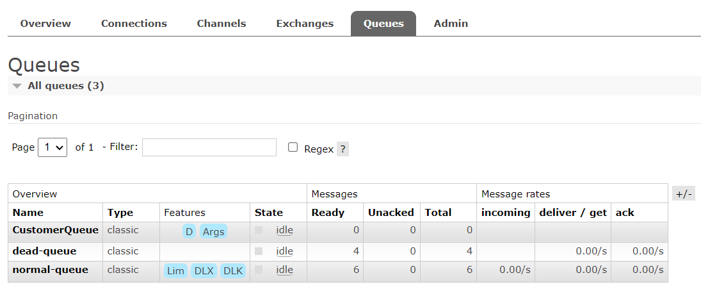Click the D feature badge of CustomerQueue
701x289 pixels.
point(189,232)
